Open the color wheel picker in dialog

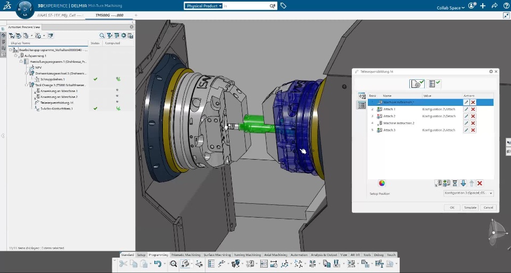382,183
